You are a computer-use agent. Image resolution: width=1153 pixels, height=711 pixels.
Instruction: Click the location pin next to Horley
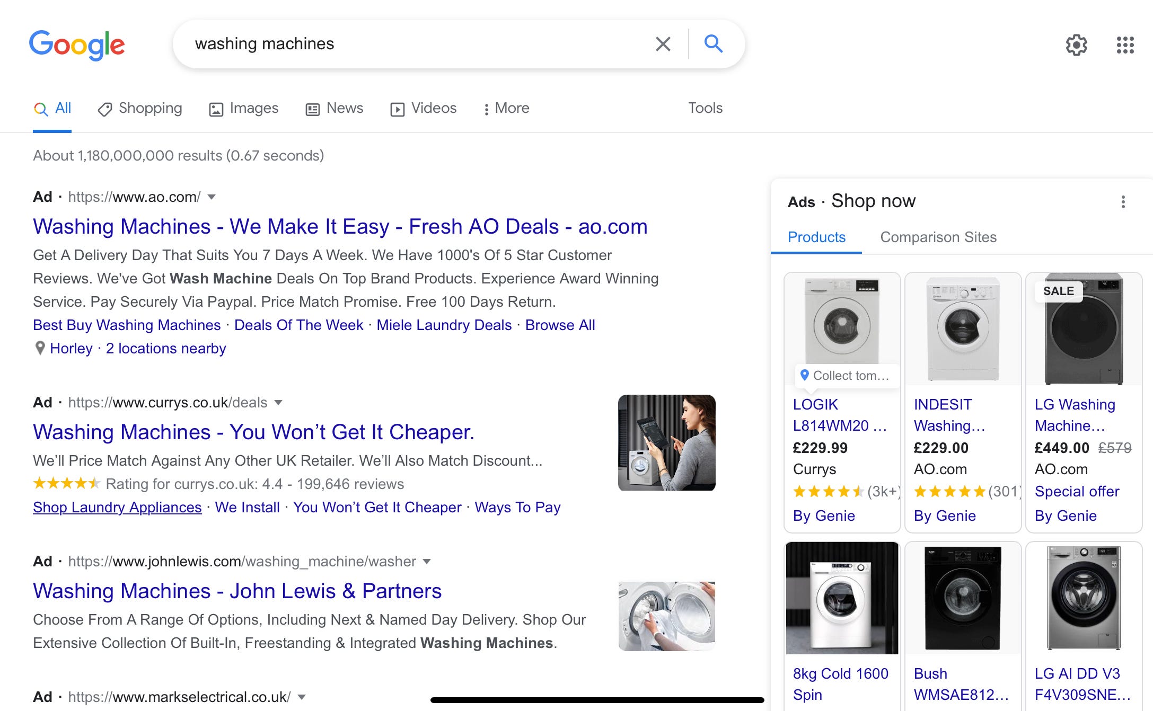(x=40, y=348)
